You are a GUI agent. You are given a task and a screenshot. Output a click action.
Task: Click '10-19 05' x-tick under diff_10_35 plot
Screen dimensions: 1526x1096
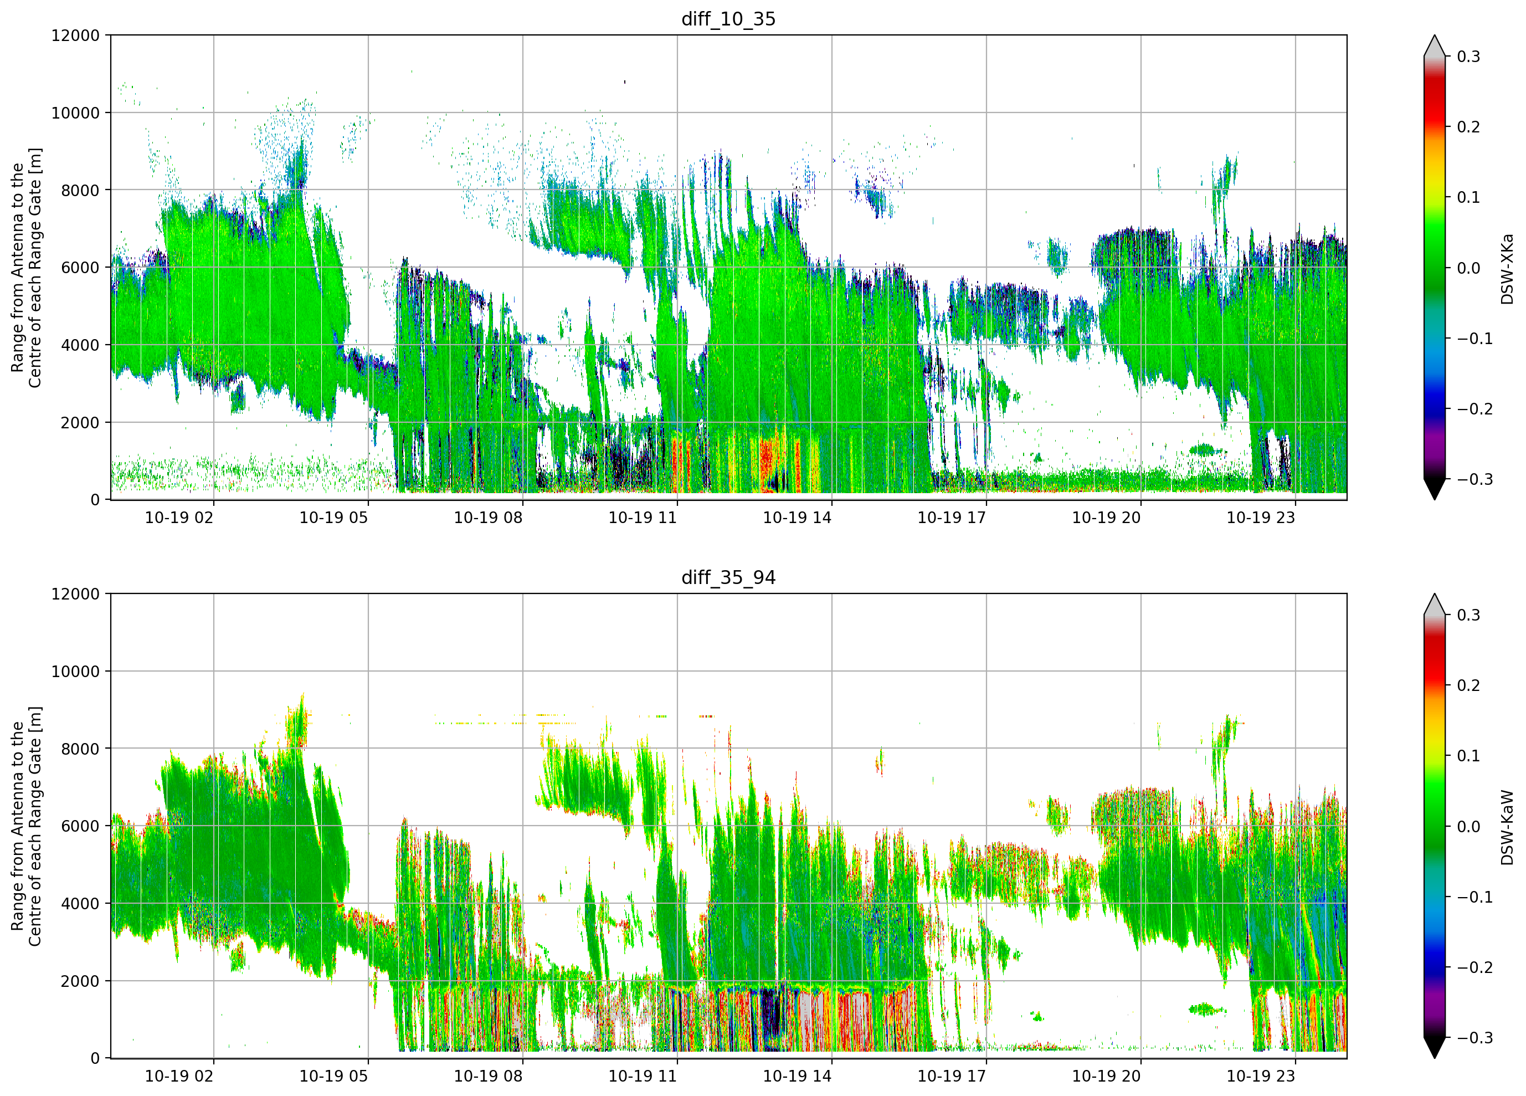tap(334, 518)
